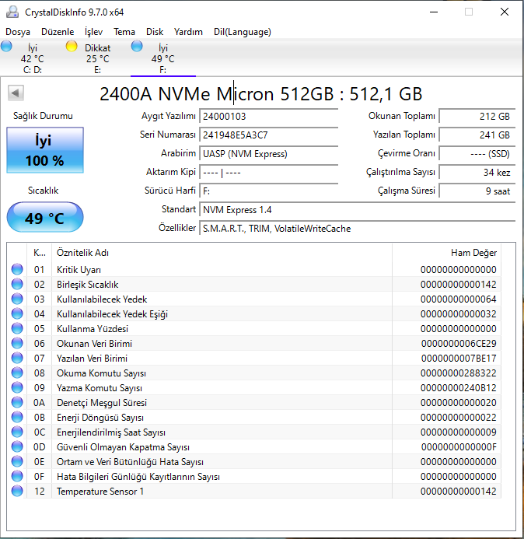This screenshot has width=524, height=539.
Task: Select the Kullanma Yüzdesi attribute name
Action: point(93,329)
